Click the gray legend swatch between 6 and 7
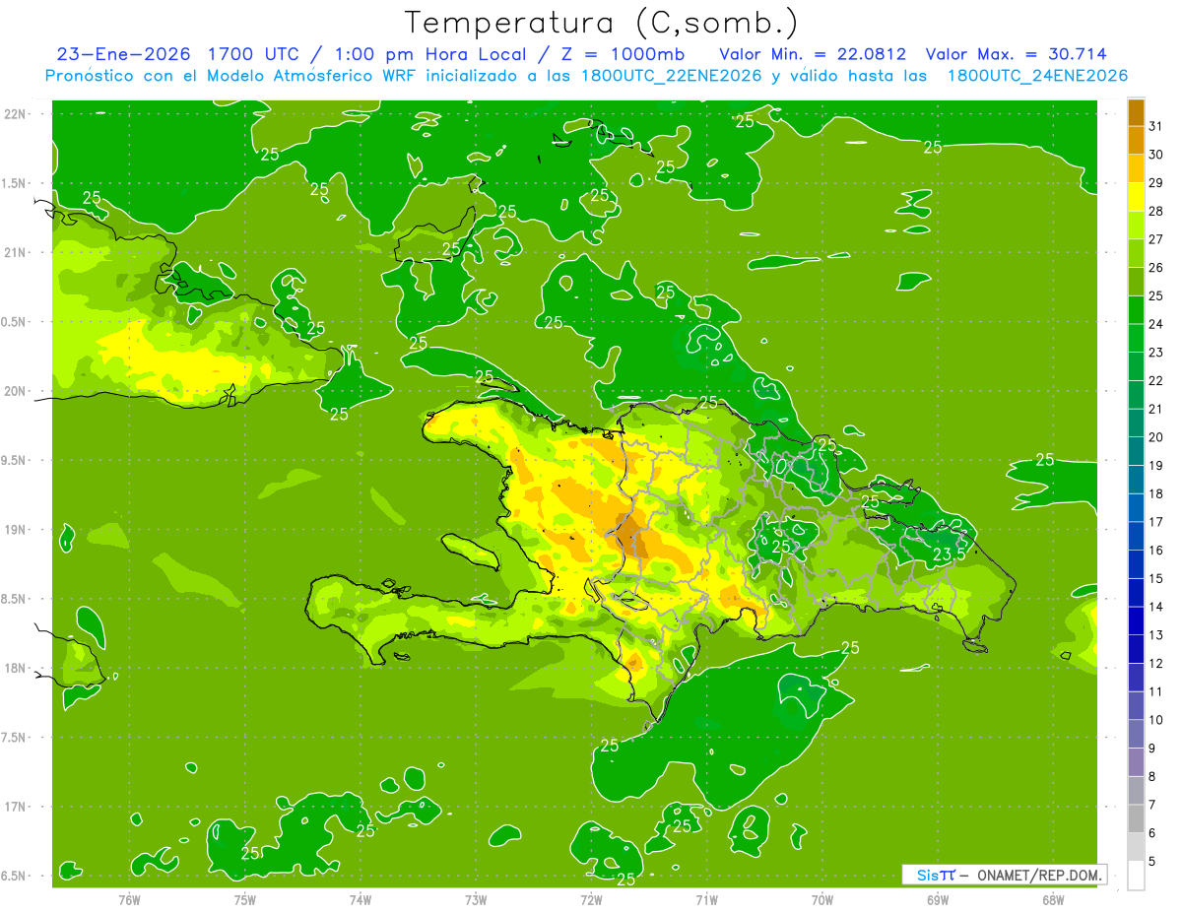 click(1136, 818)
